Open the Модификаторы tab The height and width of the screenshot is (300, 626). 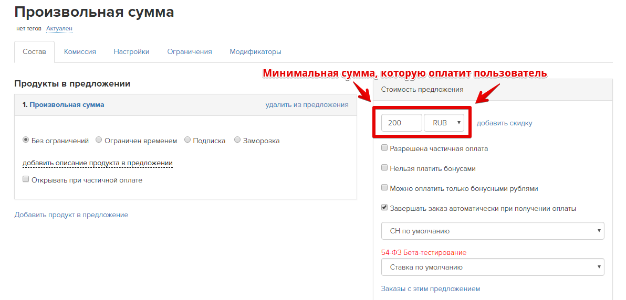256,52
